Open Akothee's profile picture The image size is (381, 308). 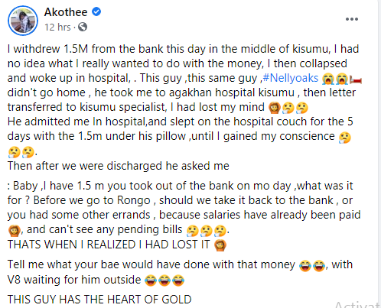23,21
